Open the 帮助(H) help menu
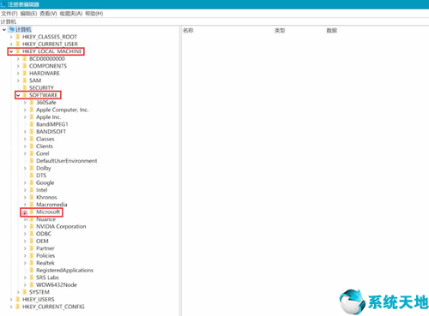 click(94, 14)
